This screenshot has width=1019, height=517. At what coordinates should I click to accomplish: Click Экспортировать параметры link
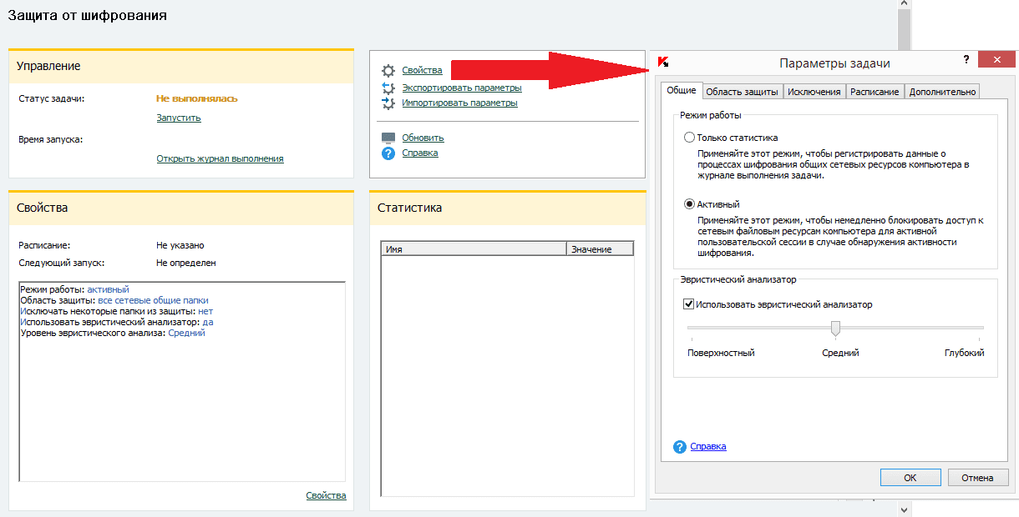462,88
